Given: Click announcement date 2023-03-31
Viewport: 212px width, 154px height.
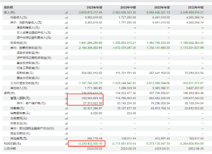Looking at the screenshot, I should 162,149.
